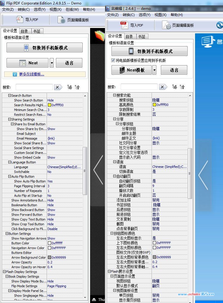The width and height of the screenshot is (223, 303).
Task: Collapse the 自动翻页 group
Action: (x=114, y=176)
